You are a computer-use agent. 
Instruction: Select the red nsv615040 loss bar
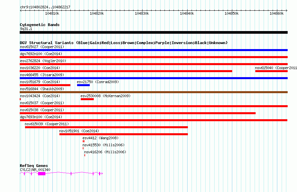(x=271, y=71)
